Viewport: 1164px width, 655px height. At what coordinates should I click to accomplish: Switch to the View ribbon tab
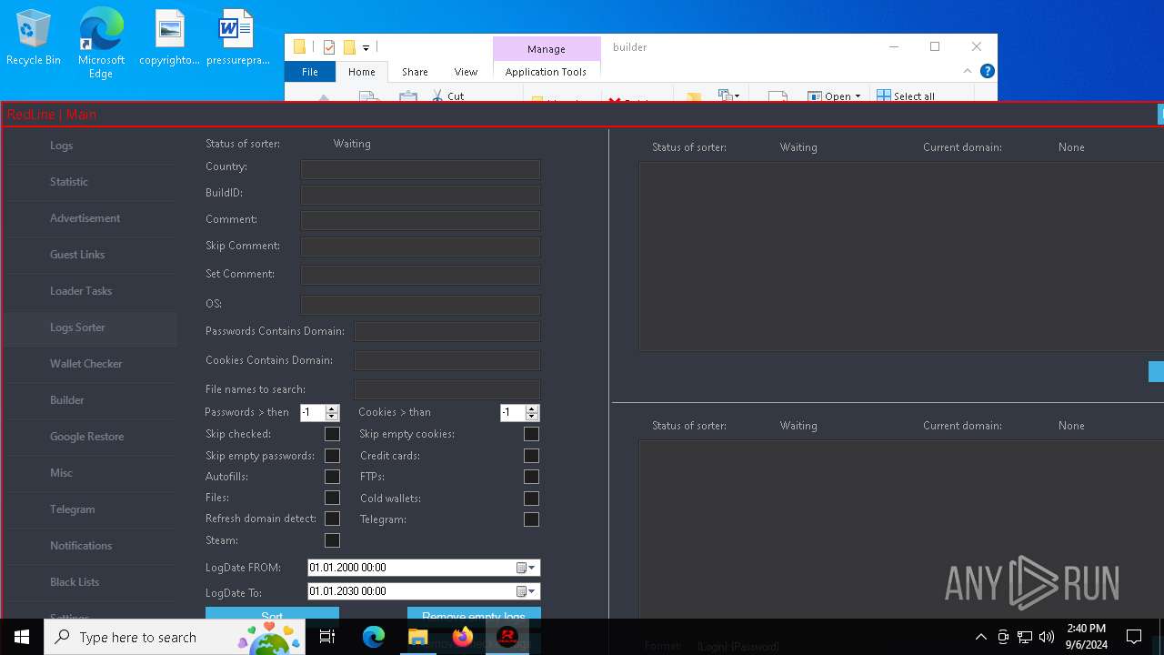(466, 72)
